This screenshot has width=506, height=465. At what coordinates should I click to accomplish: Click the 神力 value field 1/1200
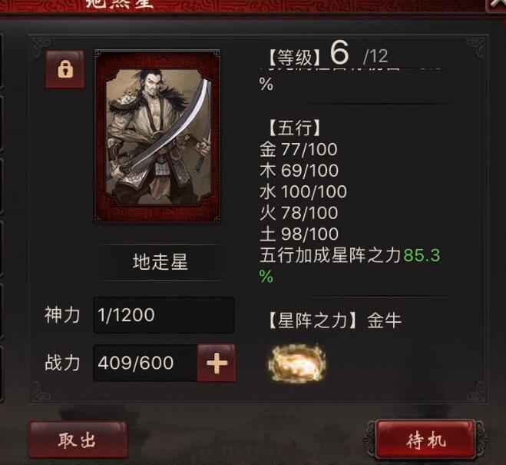[164, 315]
